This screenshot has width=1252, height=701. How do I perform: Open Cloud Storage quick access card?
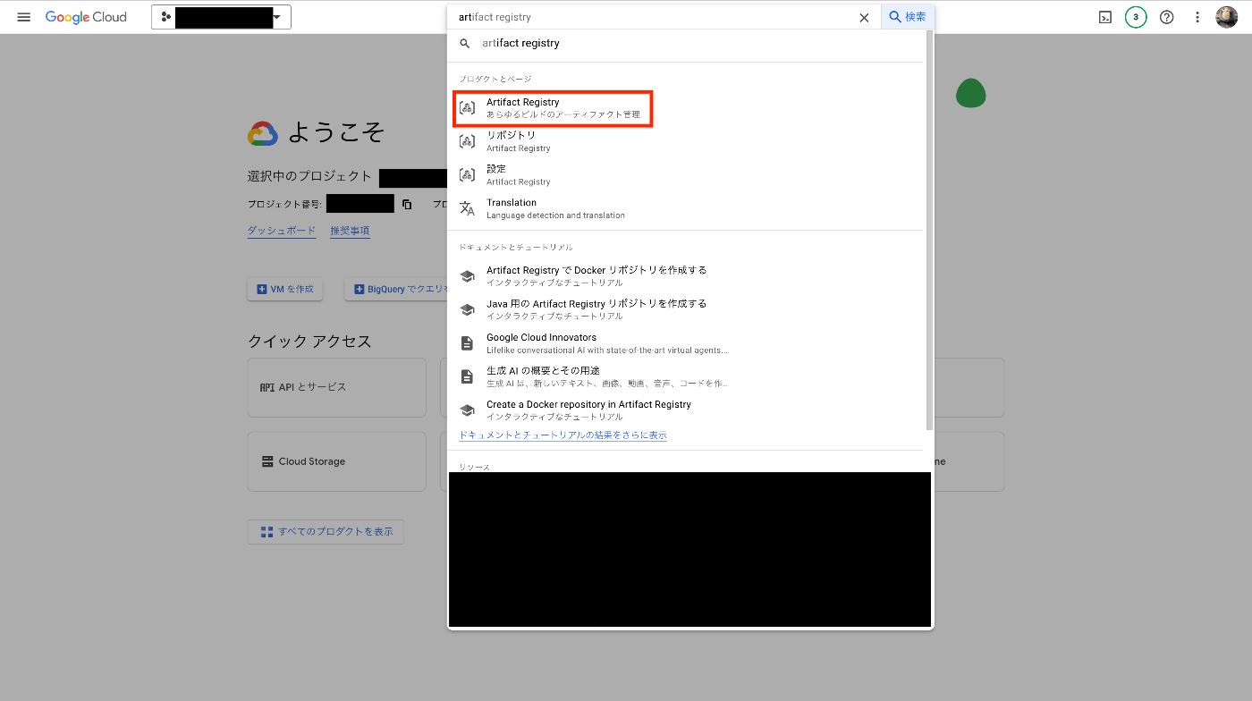pyautogui.click(x=336, y=461)
